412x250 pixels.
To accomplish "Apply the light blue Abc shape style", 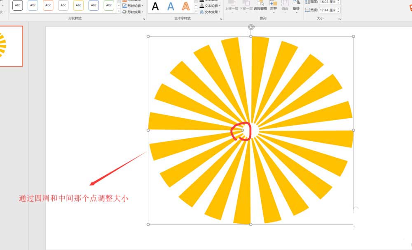I will coord(33,5).
